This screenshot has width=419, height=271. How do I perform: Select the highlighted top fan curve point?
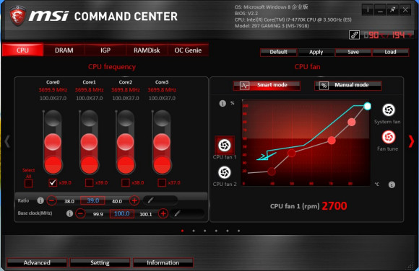[x=368, y=106]
